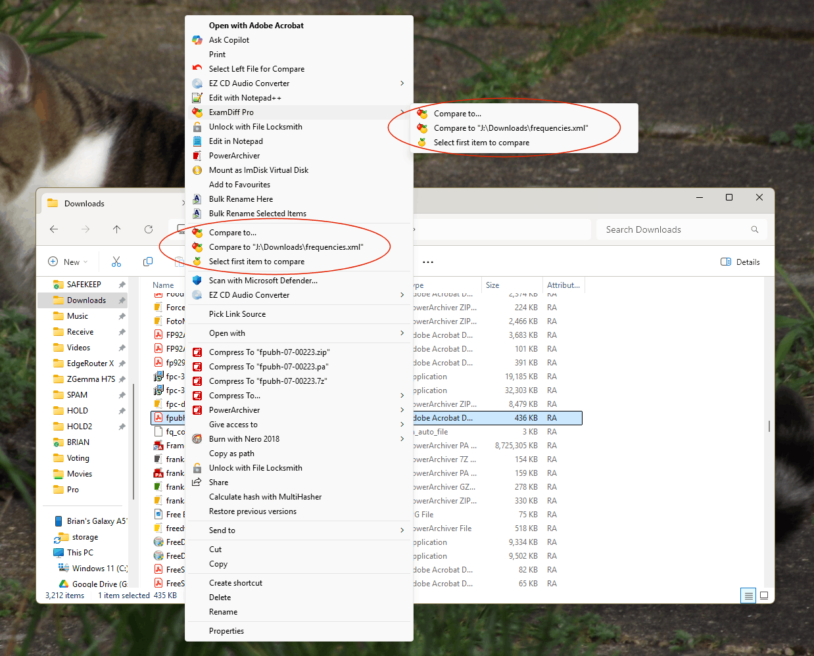
Task: Click the Back arrow in Explorer
Action: [54, 229]
